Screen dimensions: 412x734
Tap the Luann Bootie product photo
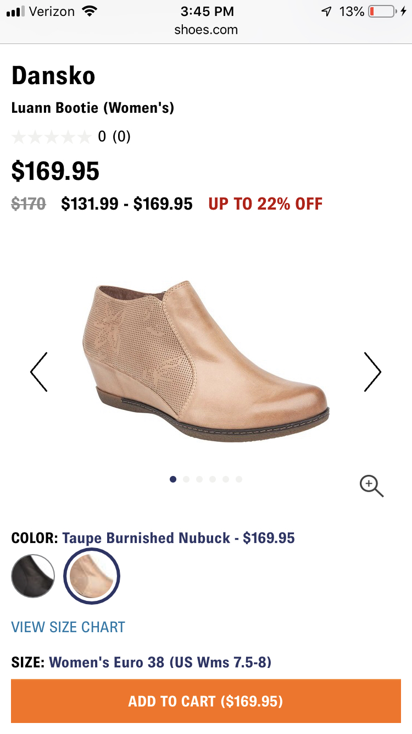point(206,360)
